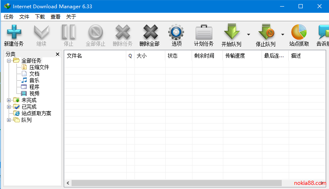The image size is (329, 189).
Task: Open dropdown arrow beside 开始队列
Action: coord(248,35)
